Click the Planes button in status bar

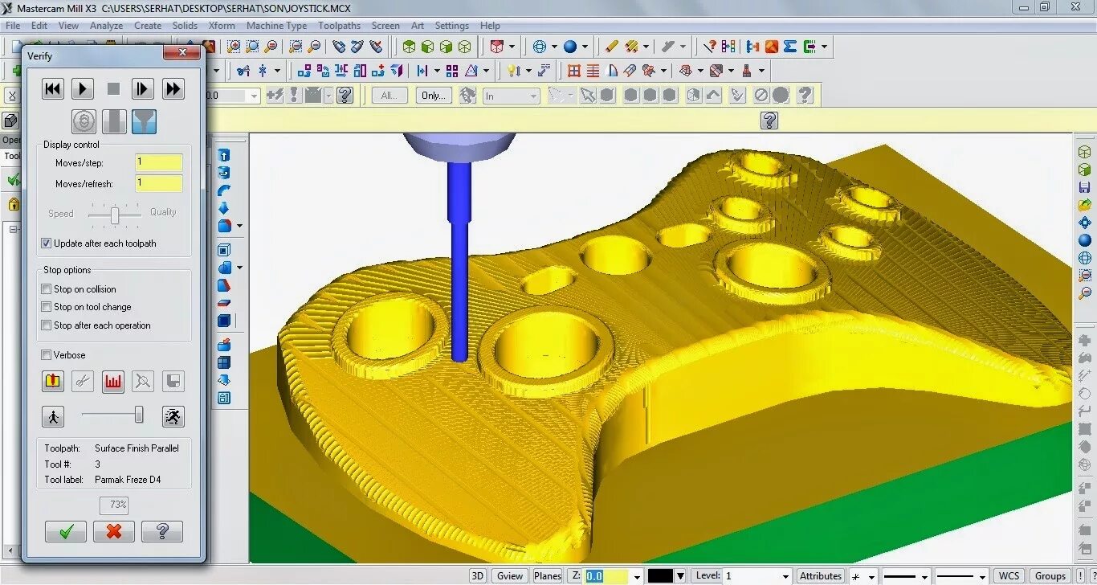[x=548, y=575]
